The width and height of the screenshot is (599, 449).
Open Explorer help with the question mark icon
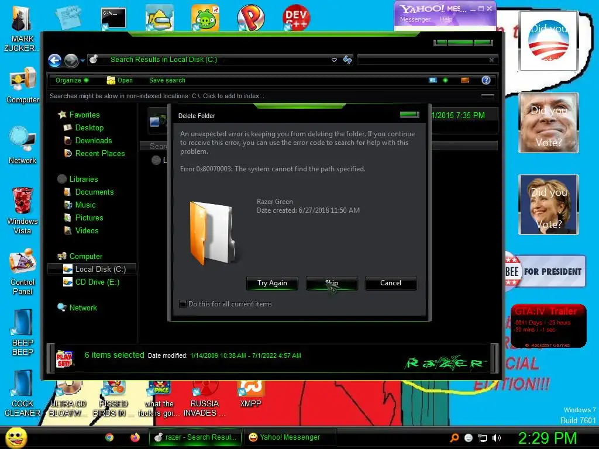pyautogui.click(x=486, y=80)
